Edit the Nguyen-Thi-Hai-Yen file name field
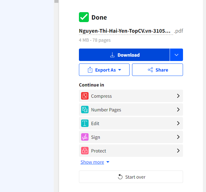Viewport: 206px width, 192px height. point(126,31)
